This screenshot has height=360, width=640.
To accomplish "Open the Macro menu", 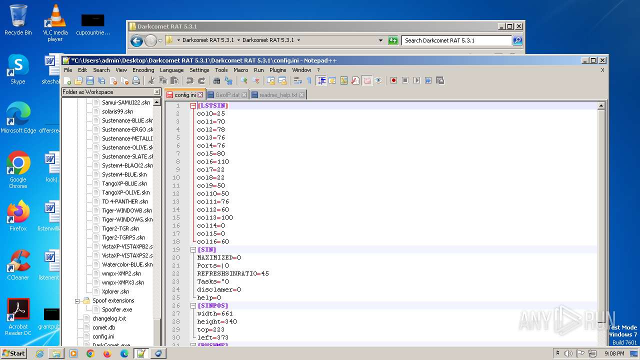I will click(240, 70).
